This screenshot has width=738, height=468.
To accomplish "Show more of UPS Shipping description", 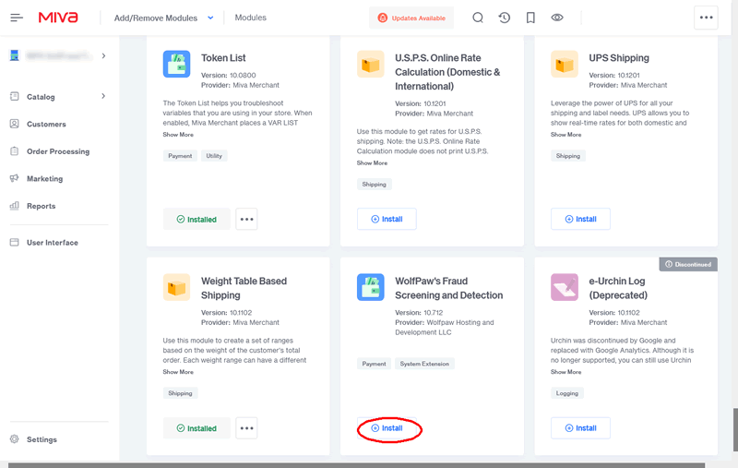I will pyautogui.click(x=565, y=135).
